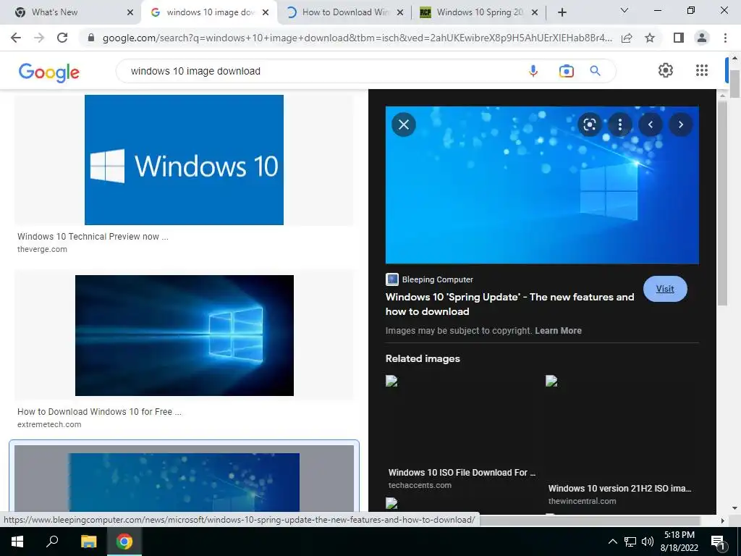Open How to Download Windows 10 for Free result

pyautogui.click(x=99, y=412)
